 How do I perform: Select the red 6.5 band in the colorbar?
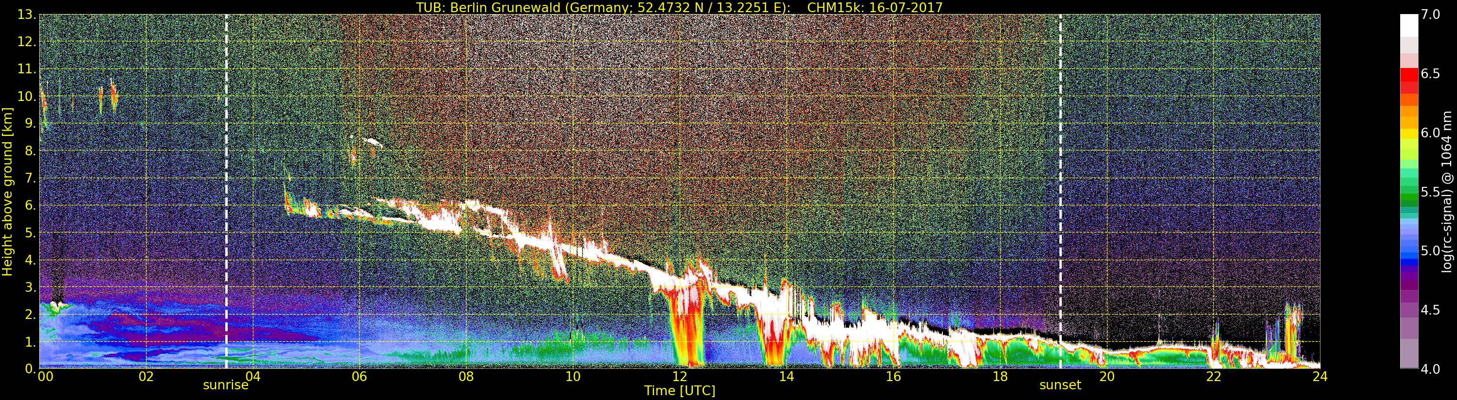click(1409, 75)
